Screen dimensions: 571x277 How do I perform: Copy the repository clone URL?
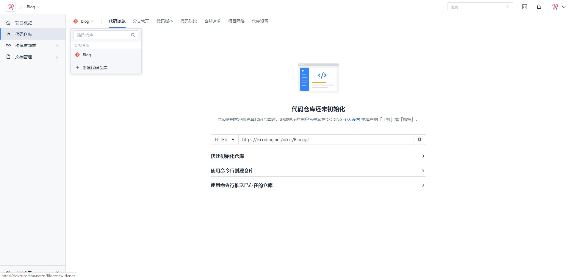[420, 139]
